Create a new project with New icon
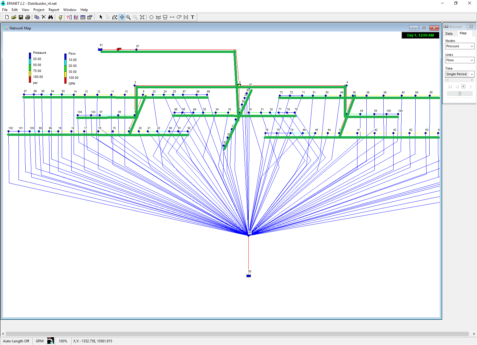 (7, 17)
